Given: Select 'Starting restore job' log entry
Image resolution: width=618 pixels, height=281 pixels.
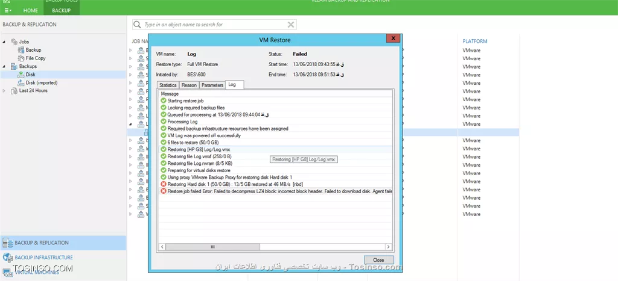Looking at the screenshot, I should tap(185, 101).
